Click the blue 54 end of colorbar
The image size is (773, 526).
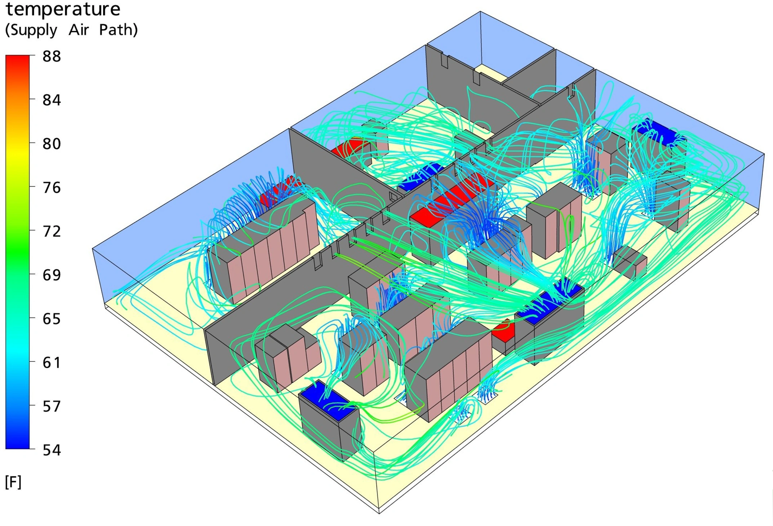[18, 443]
